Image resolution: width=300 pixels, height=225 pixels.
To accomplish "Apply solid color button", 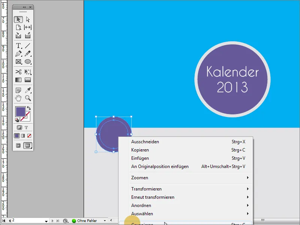I will coord(17,136).
